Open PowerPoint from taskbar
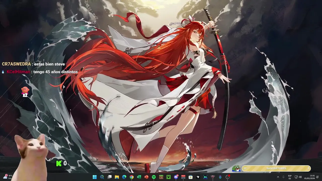The width and height of the screenshot is (322, 181). tap(146, 177)
